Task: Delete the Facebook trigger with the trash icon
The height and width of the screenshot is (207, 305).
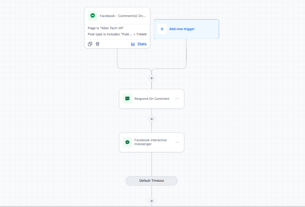Action: pyautogui.click(x=98, y=44)
